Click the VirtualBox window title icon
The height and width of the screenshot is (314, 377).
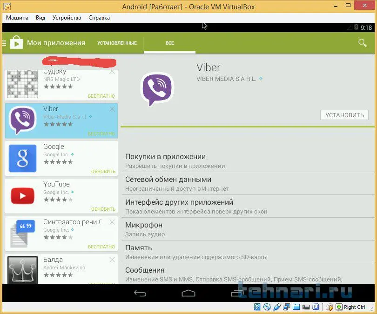click(x=7, y=7)
